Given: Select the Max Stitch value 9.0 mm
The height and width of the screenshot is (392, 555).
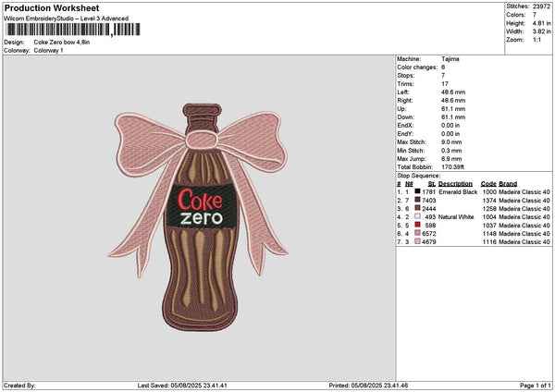Looking at the screenshot, I should click(x=451, y=142).
